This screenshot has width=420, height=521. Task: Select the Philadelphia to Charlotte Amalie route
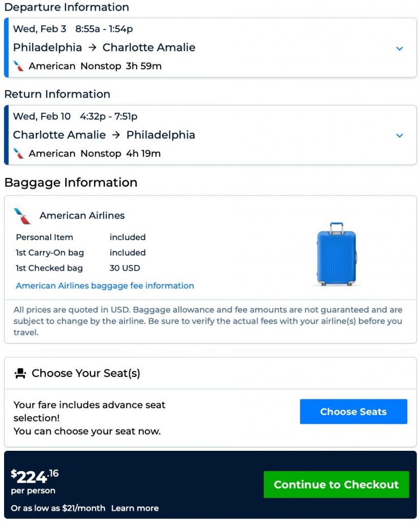(x=104, y=48)
